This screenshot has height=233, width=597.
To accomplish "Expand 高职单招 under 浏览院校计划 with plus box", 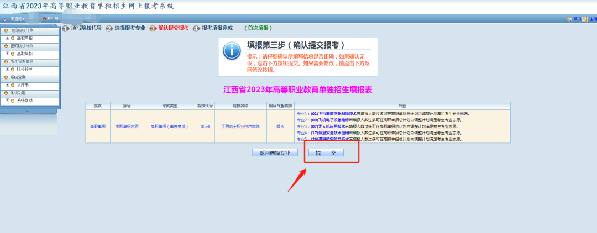I will 7,38.
